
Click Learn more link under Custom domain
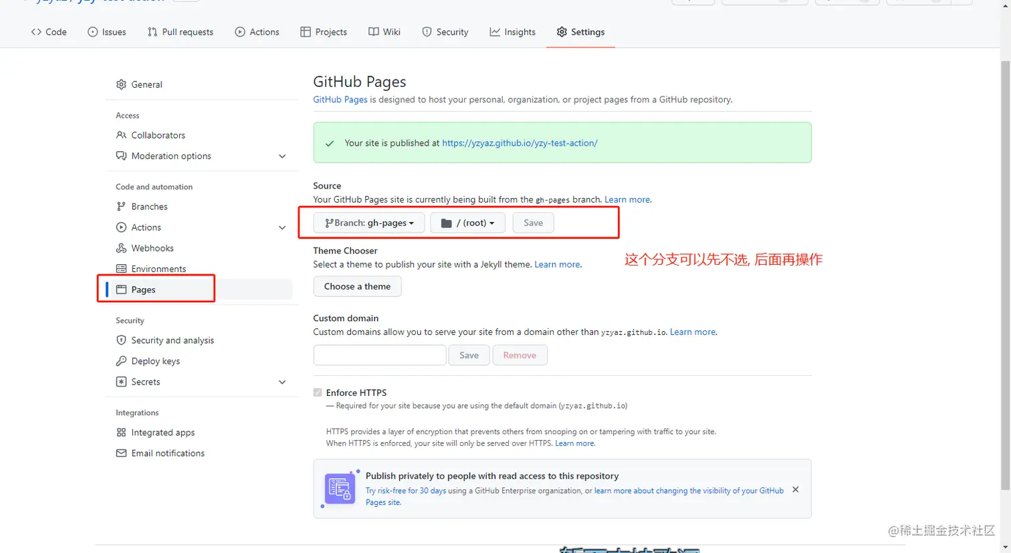point(693,332)
